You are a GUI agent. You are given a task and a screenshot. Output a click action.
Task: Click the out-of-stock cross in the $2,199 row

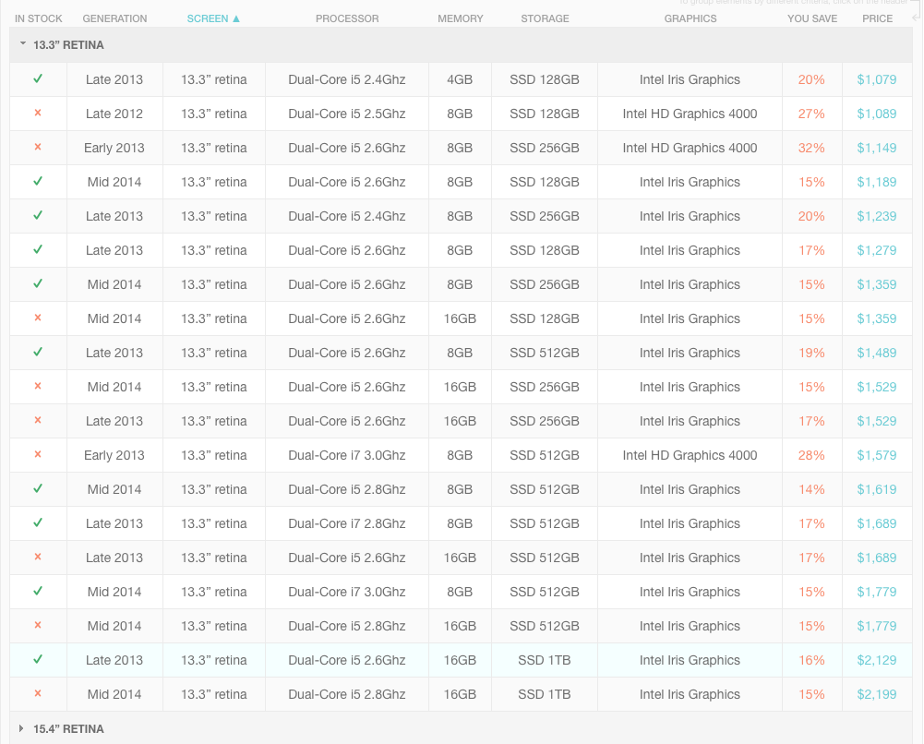tap(38, 694)
